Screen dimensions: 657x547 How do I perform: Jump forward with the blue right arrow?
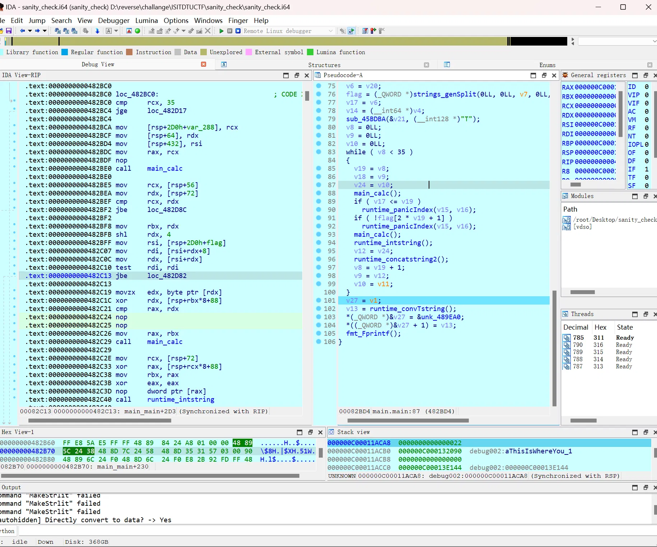pos(37,31)
